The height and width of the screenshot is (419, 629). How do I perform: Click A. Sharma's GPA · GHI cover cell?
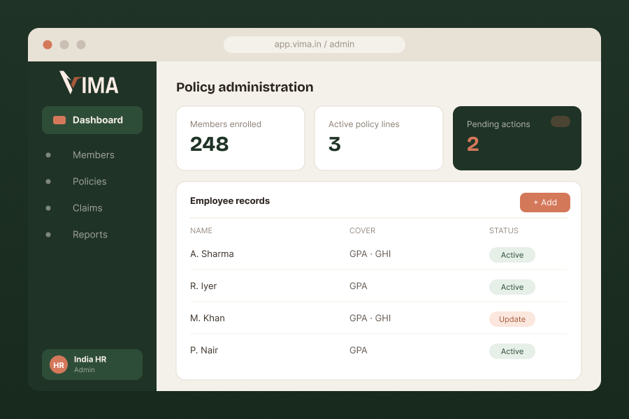pyautogui.click(x=370, y=253)
